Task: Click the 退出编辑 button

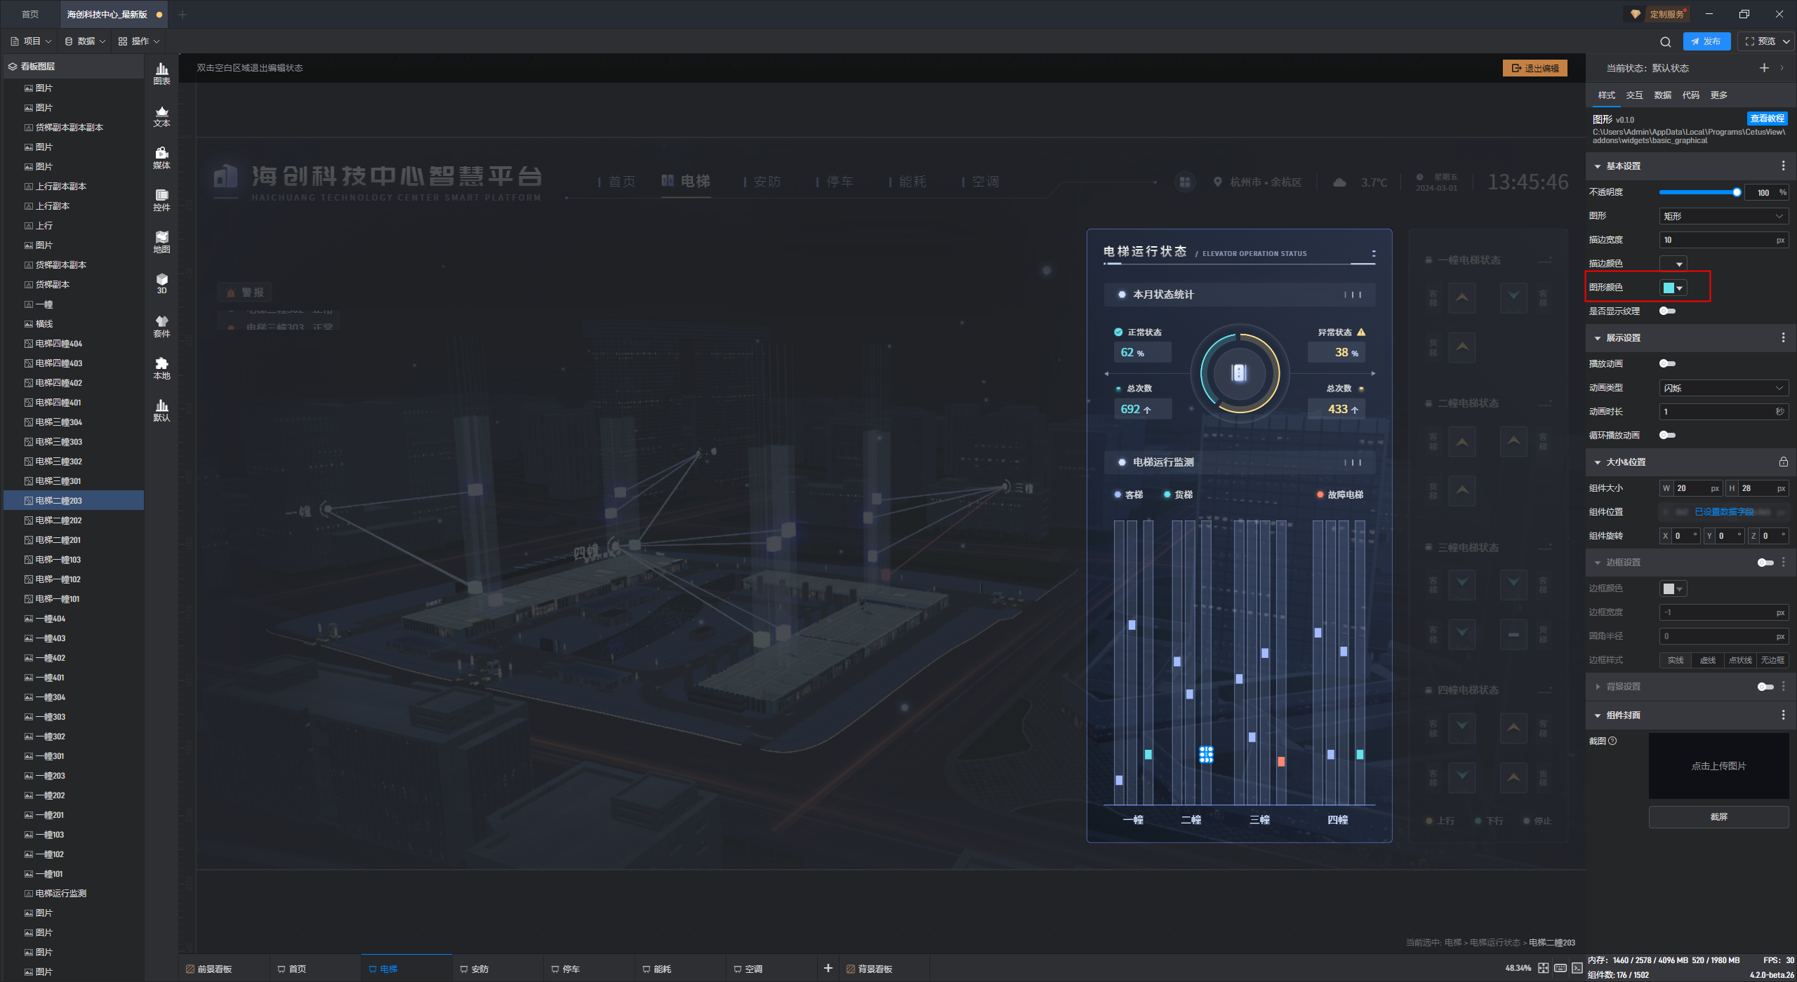Action: pos(1534,68)
